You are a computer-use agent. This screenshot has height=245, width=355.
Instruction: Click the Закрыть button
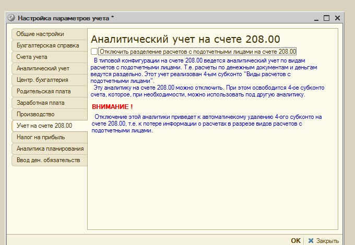click(323, 241)
